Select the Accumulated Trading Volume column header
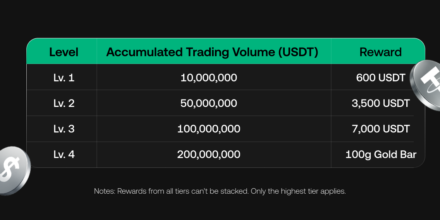Image resolution: width=440 pixels, height=220 pixels. pyautogui.click(x=212, y=52)
